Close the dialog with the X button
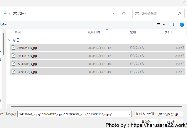This screenshot has height=128, width=187. tap(184, 2)
